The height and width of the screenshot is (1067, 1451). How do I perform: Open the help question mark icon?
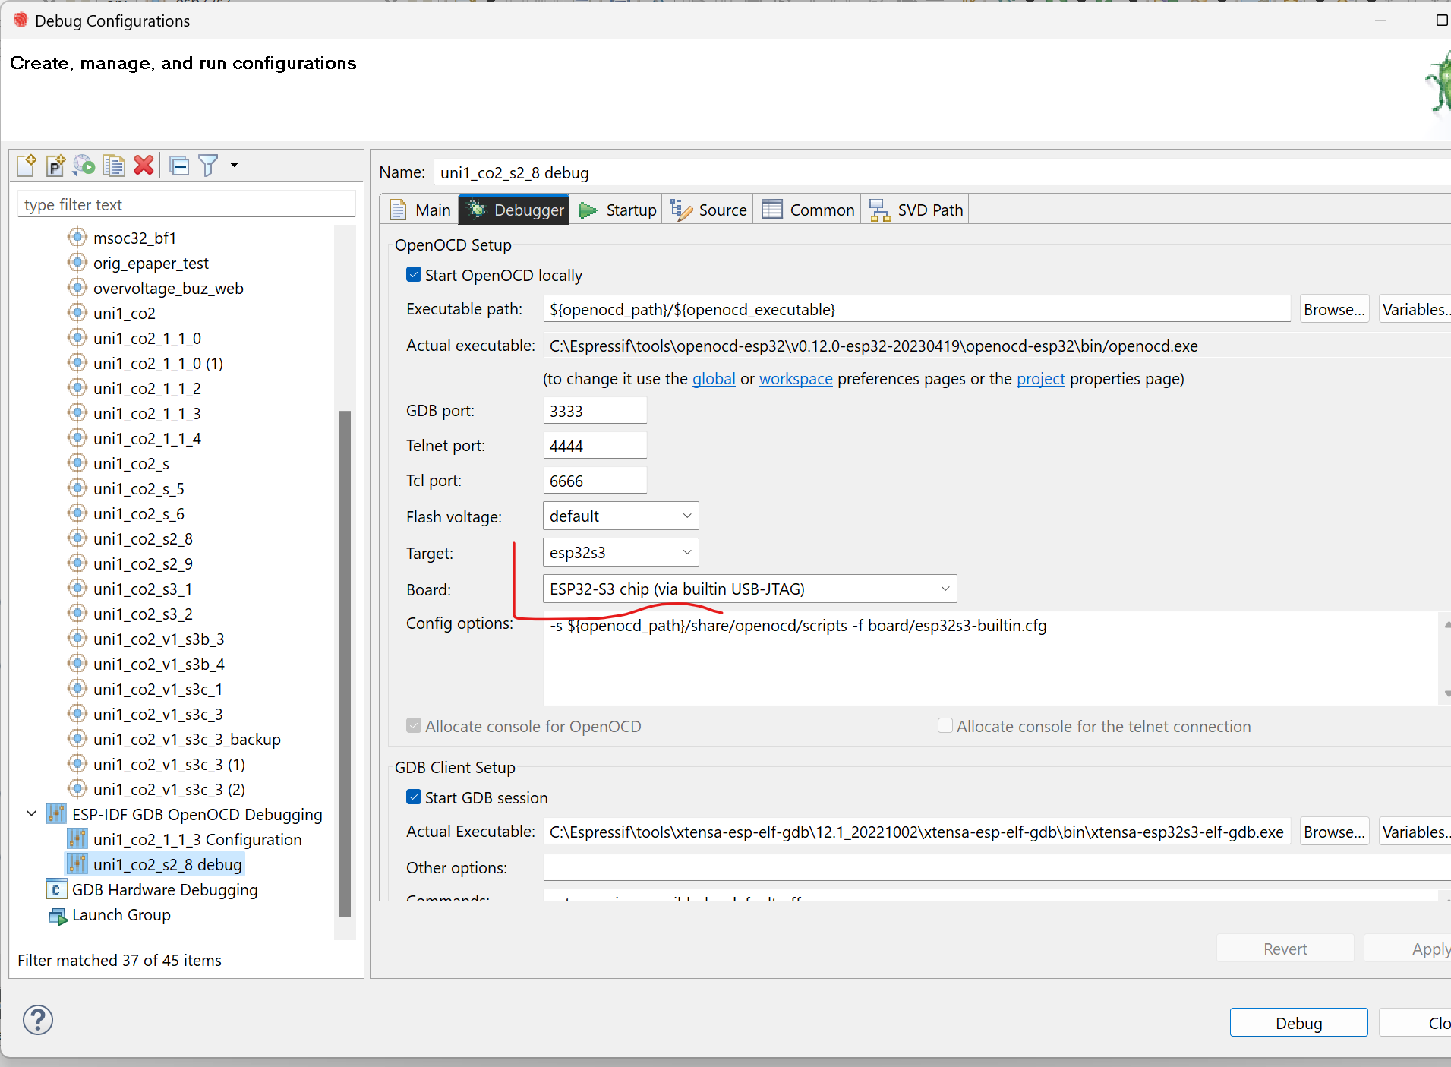click(x=37, y=1020)
